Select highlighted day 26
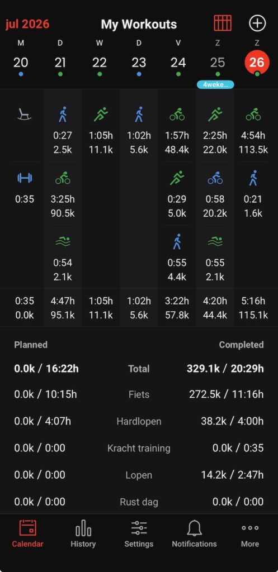278x572 pixels. coord(257,63)
